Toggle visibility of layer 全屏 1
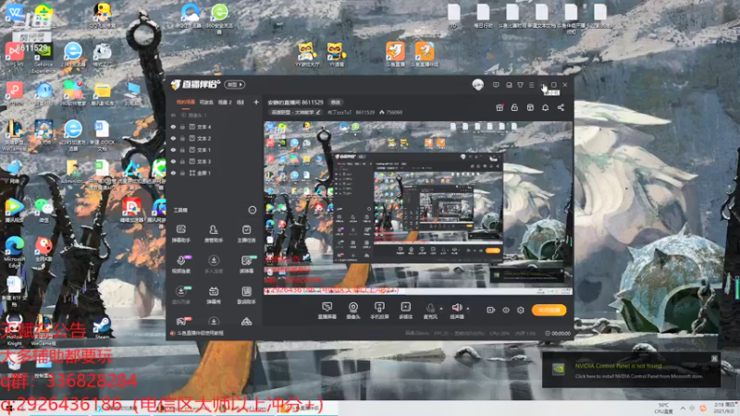The image size is (740, 416). point(173,173)
